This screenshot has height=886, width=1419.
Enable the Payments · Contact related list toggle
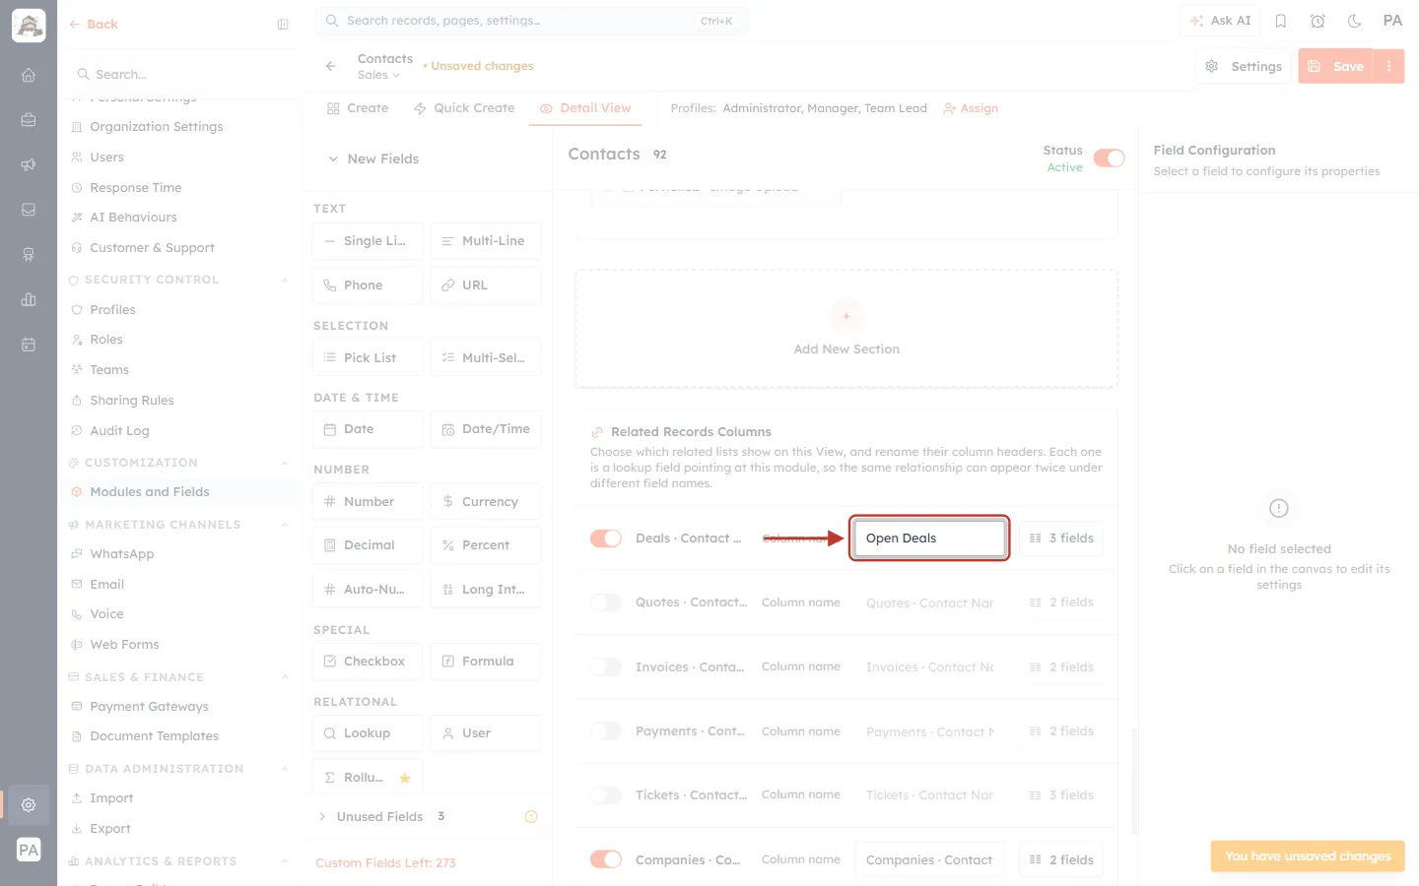[x=606, y=731]
